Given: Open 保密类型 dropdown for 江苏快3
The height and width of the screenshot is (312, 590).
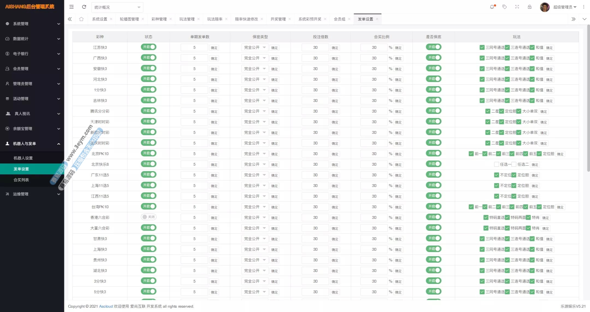Looking at the screenshot, I should pyautogui.click(x=255, y=47).
